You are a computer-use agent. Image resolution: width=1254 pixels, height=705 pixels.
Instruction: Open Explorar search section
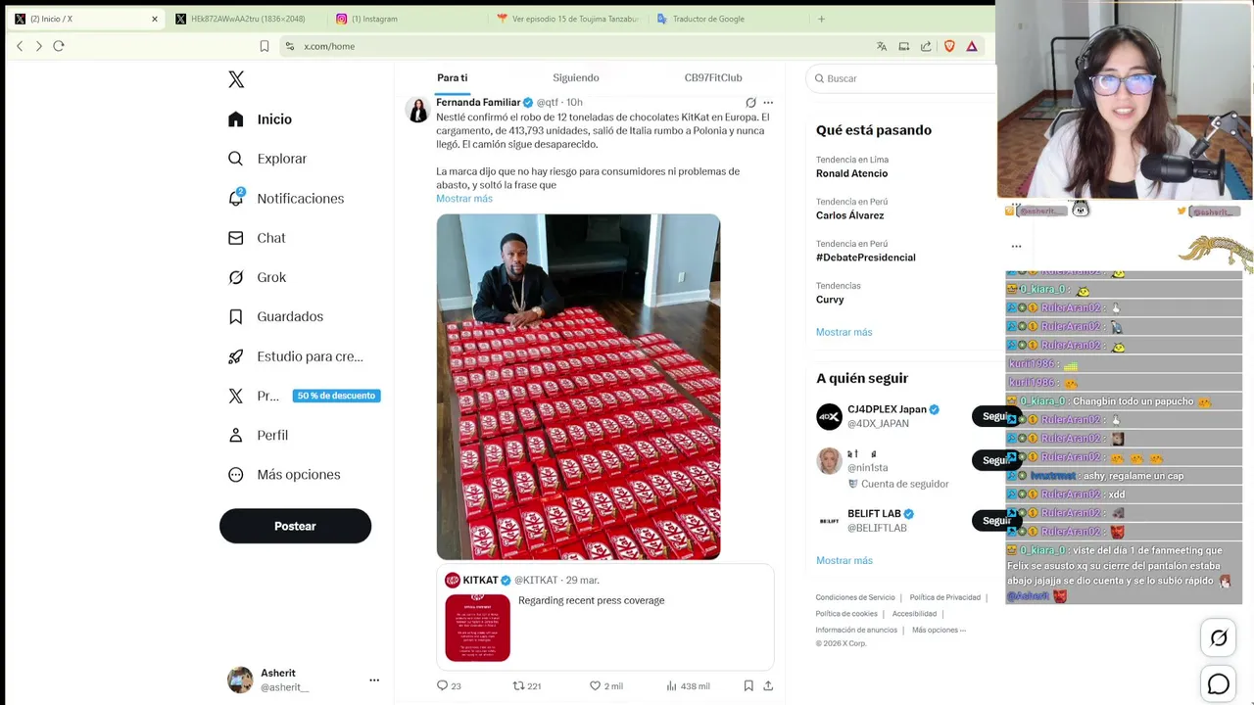coord(267,159)
